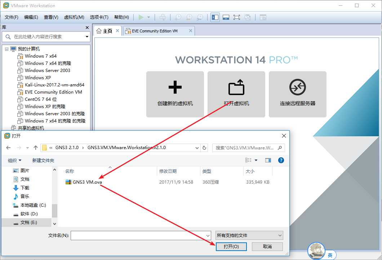The height and width of the screenshot is (260, 382).
Task: Close the 主页 tab
Action: pos(117,31)
